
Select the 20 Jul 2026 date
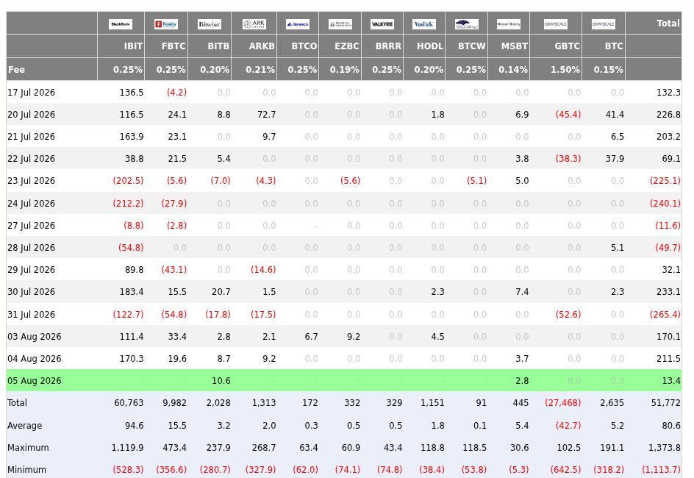(32, 115)
